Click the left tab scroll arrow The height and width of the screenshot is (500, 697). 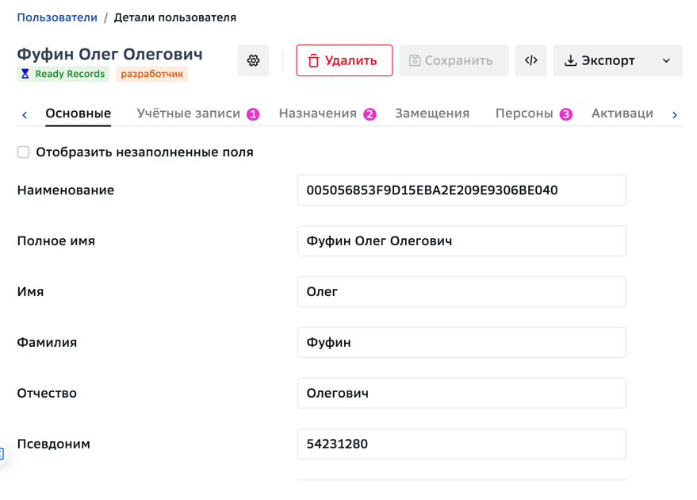25,115
